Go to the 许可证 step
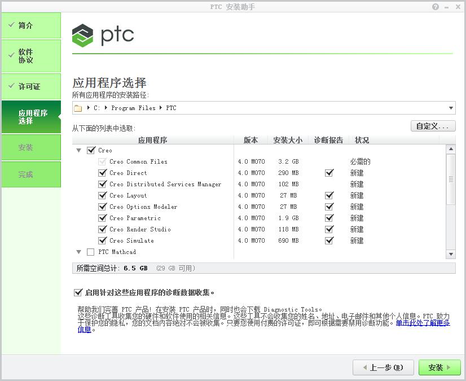 (31, 86)
